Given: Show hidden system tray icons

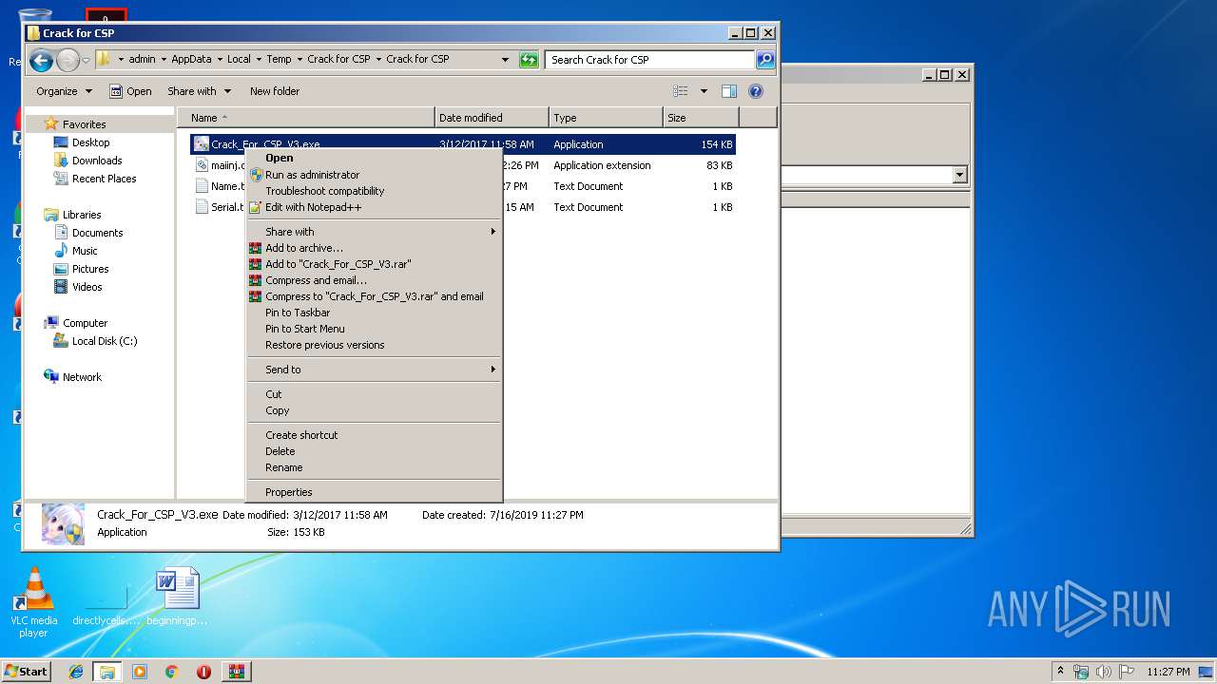Looking at the screenshot, I should [1061, 671].
